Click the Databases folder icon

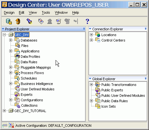click(x=17, y=40)
